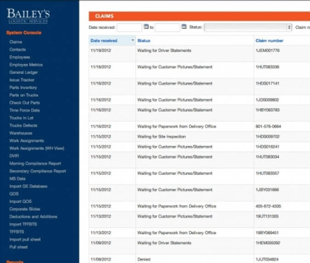
Task: Focus the Date received start field
Action: pos(130,28)
